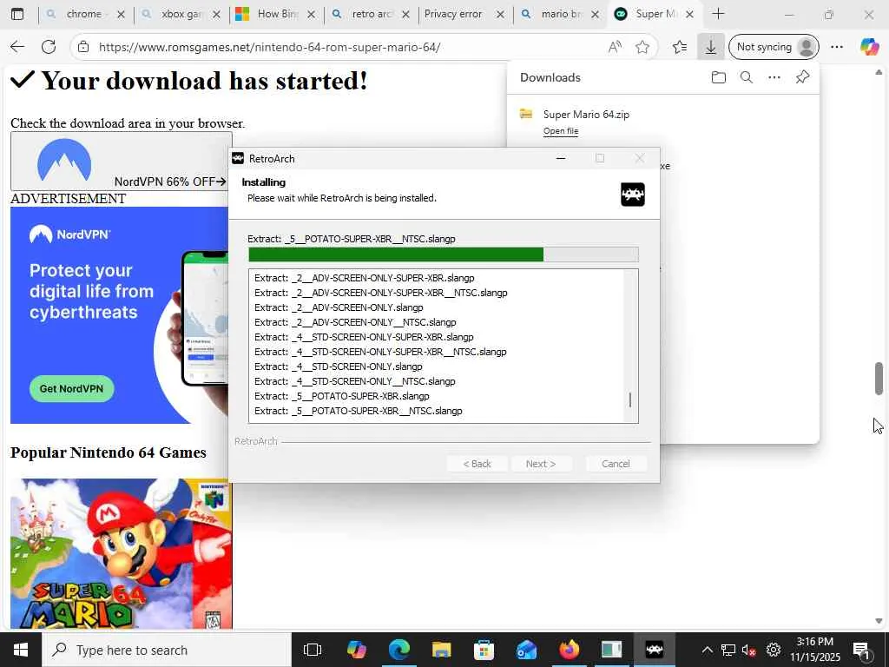Open the Super Mario 64 game cover thumbnail
The height and width of the screenshot is (667, 889).
click(x=122, y=553)
